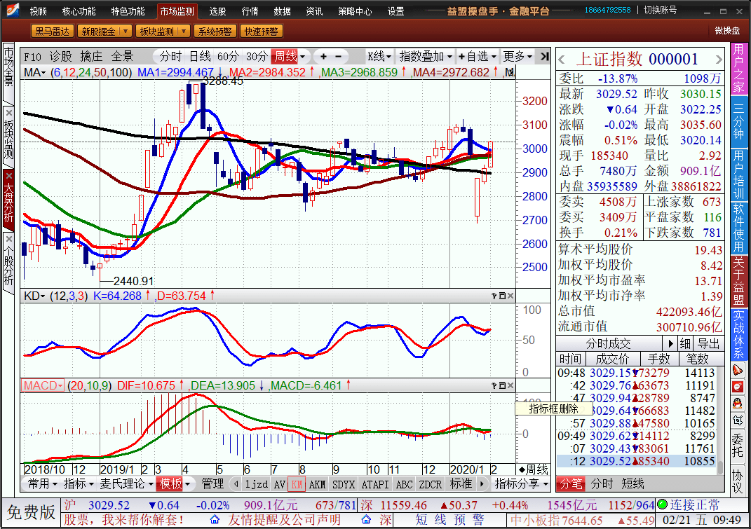Screen dimensions: 751x529
Task: Open the 委托 order side tab
Action: click(x=738, y=445)
